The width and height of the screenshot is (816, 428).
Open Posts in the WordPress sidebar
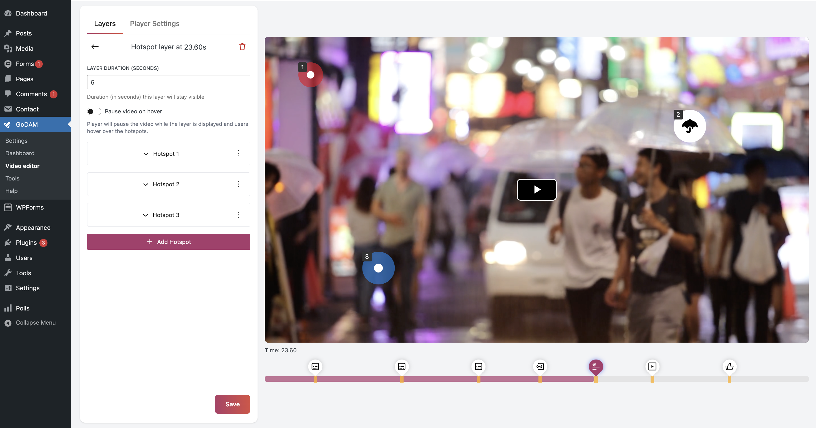point(36,33)
